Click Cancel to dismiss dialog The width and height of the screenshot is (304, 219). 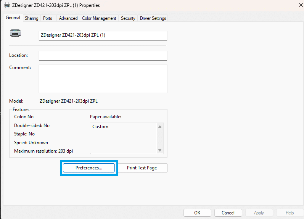(228, 213)
